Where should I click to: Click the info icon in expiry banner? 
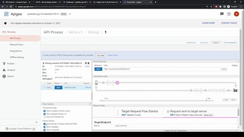5,23
